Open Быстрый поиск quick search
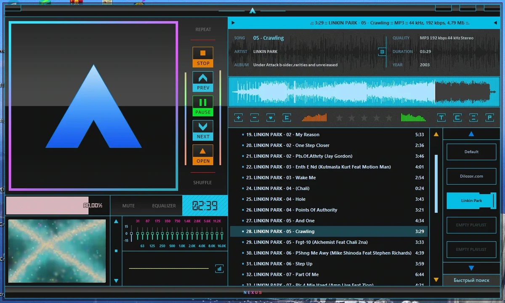Viewport: 505px width, 303px height. [471, 280]
